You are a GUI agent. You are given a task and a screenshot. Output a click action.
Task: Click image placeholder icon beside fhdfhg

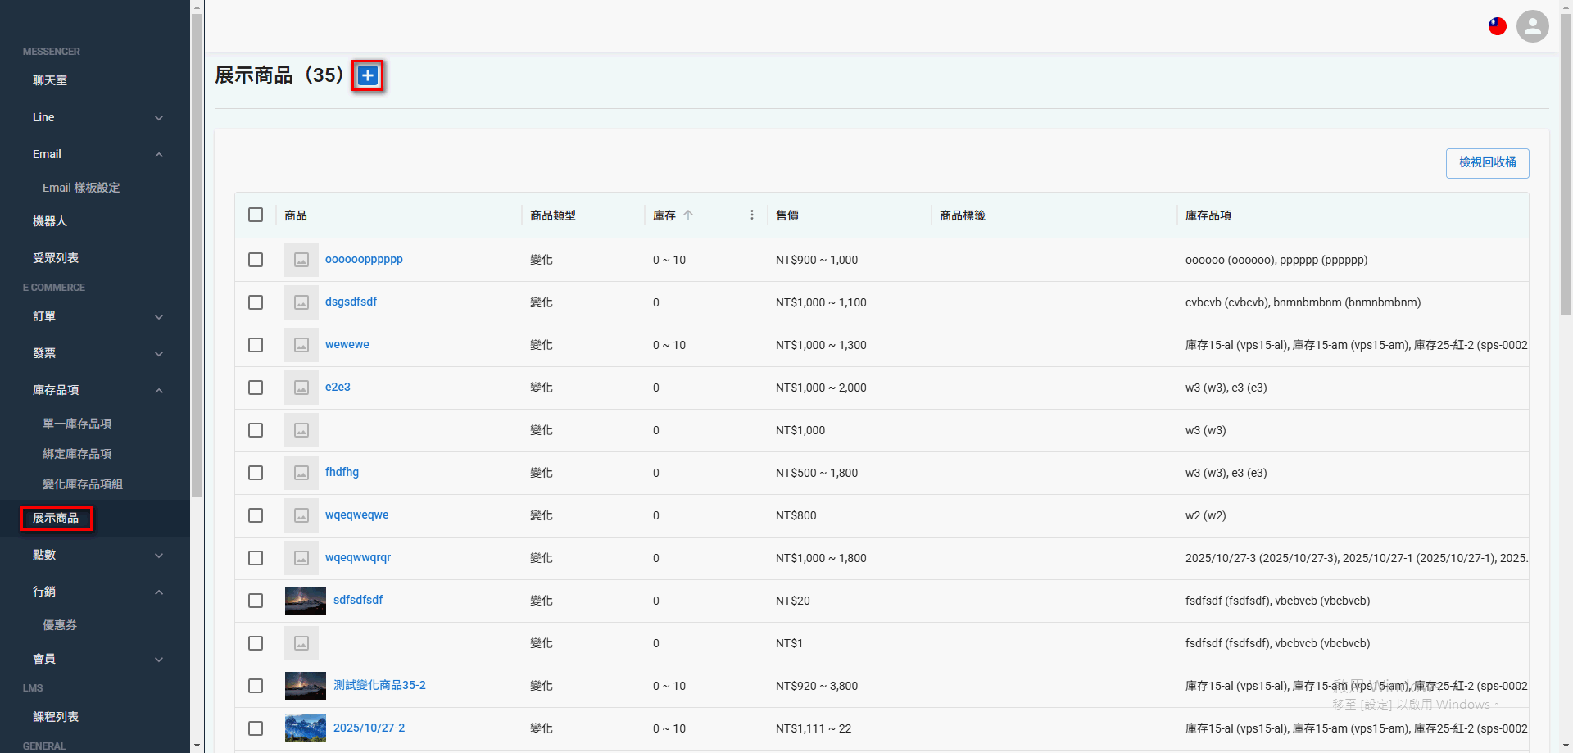[x=301, y=473]
